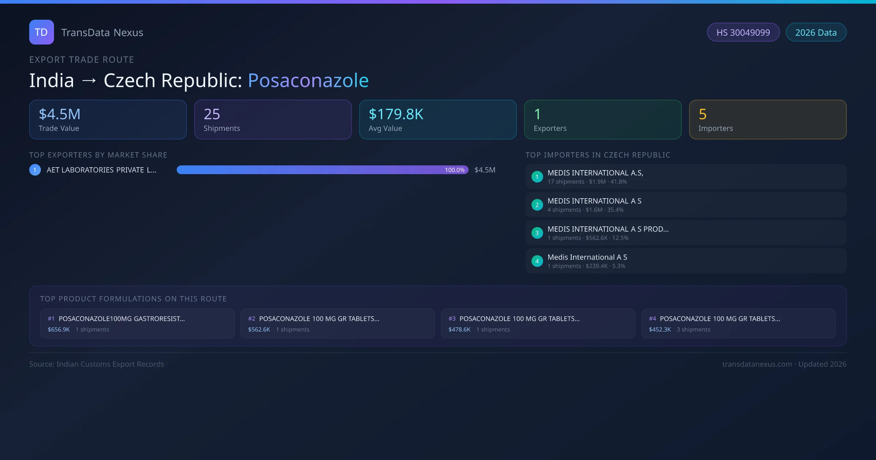This screenshot has width=876, height=460.
Task: Click transdatanexus.com footer link
Action: [x=757, y=364]
